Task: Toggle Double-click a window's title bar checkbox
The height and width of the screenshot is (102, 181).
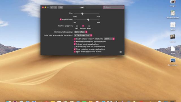Action: pos(75,39)
